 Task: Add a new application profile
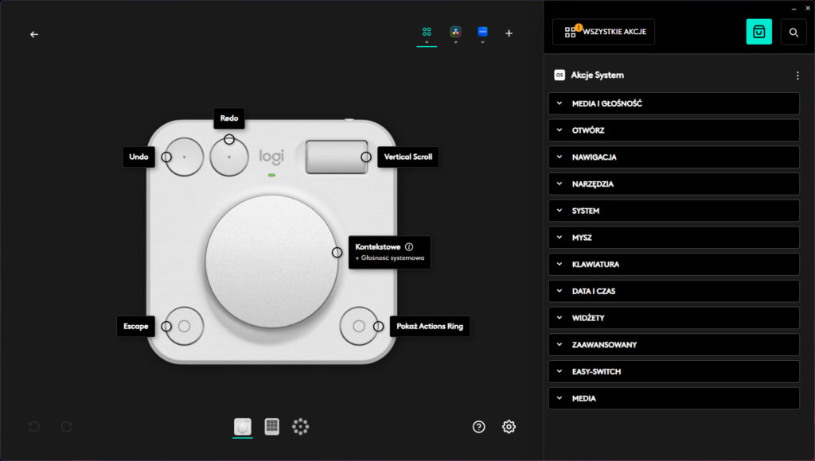pyautogui.click(x=509, y=33)
